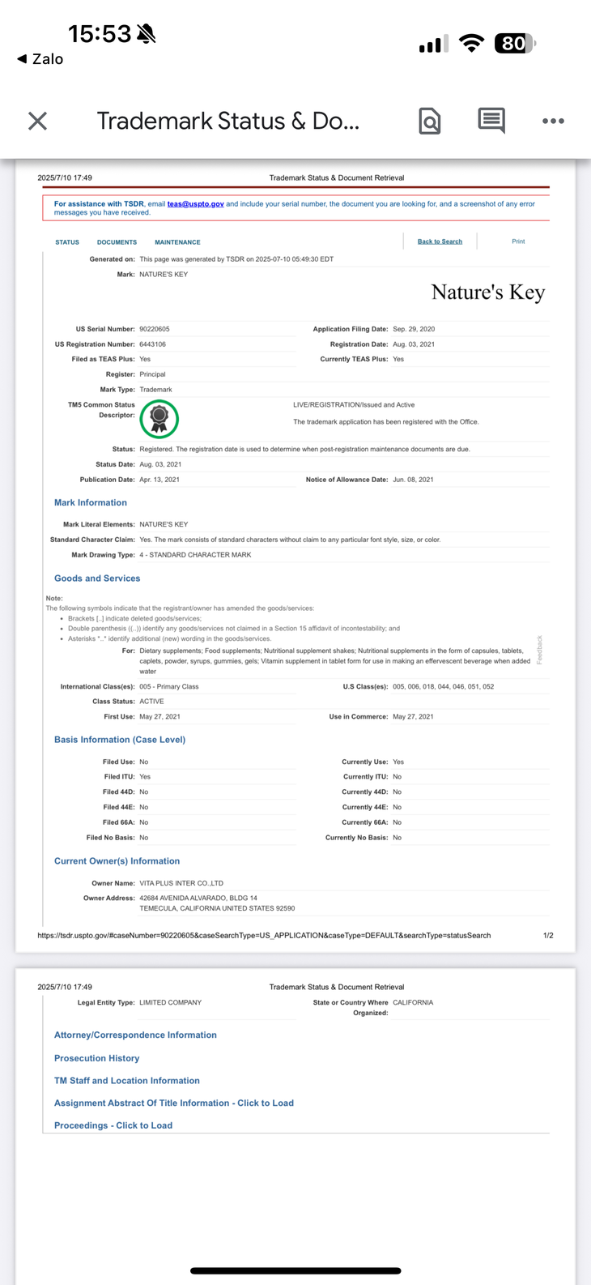
Task: Close the document viewer with X
Action: pos(37,122)
